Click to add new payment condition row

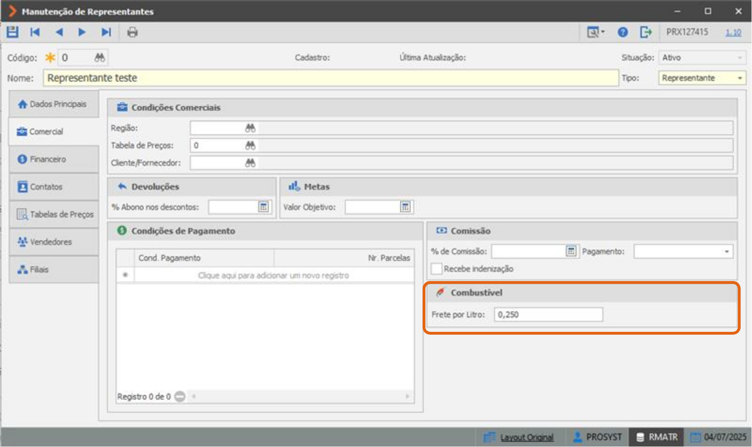tap(273, 275)
